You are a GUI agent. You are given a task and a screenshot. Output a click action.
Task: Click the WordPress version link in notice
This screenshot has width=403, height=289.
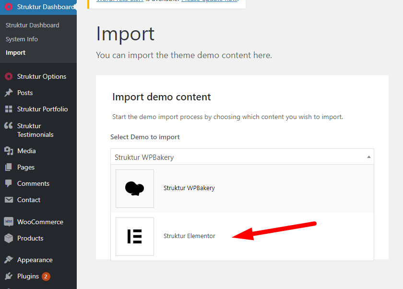point(120,1)
